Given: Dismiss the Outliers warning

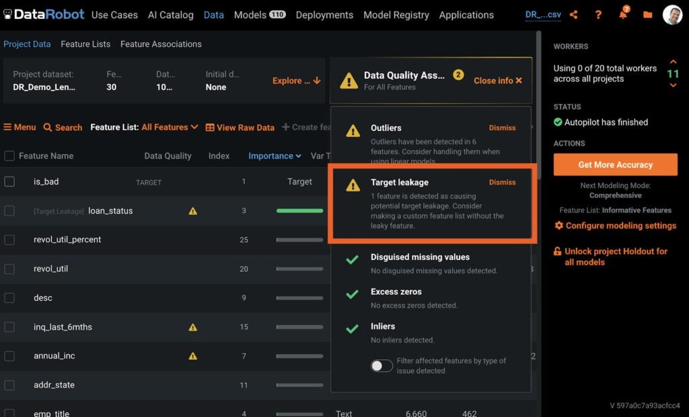Looking at the screenshot, I should pyautogui.click(x=502, y=128).
